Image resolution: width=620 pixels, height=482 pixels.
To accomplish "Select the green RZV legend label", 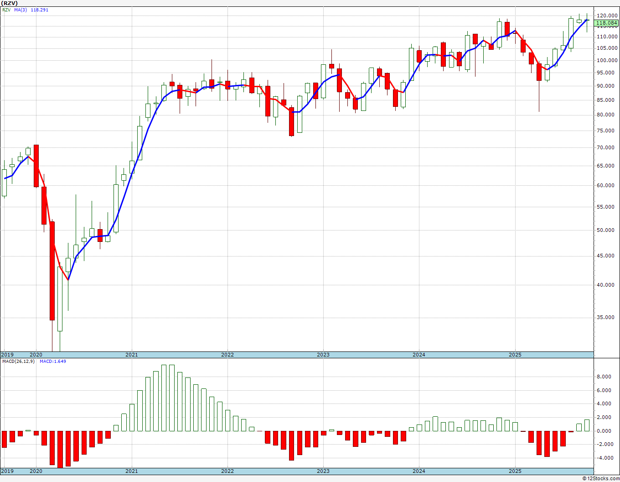I will click(x=6, y=10).
